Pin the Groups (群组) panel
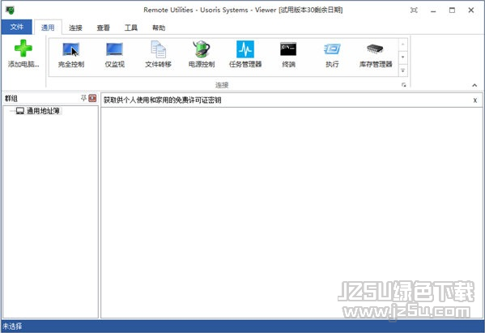Image resolution: width=485 pixels, height=333 pixels. click(x=83, y=98)
